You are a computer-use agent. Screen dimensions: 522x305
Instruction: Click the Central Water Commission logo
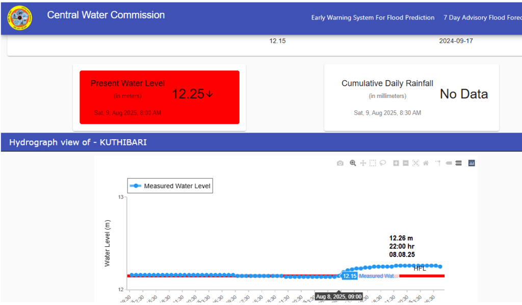point(20,18)
